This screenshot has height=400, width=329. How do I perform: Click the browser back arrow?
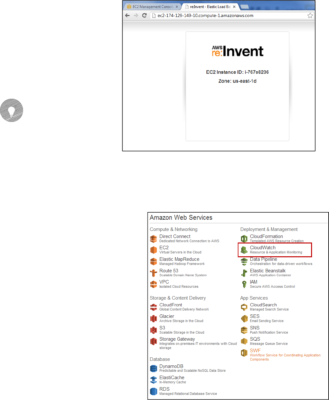pyautogui.click(x=127, y=15)
